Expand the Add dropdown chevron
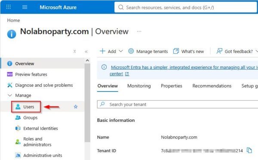 coord(121,51)
